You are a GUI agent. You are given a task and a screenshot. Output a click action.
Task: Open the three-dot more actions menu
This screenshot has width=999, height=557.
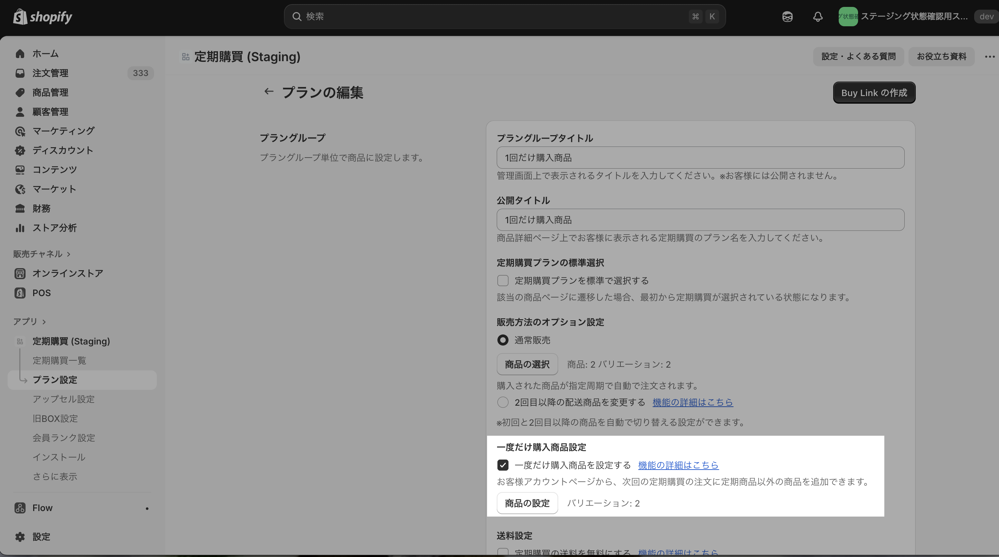(x=989, y=57)
